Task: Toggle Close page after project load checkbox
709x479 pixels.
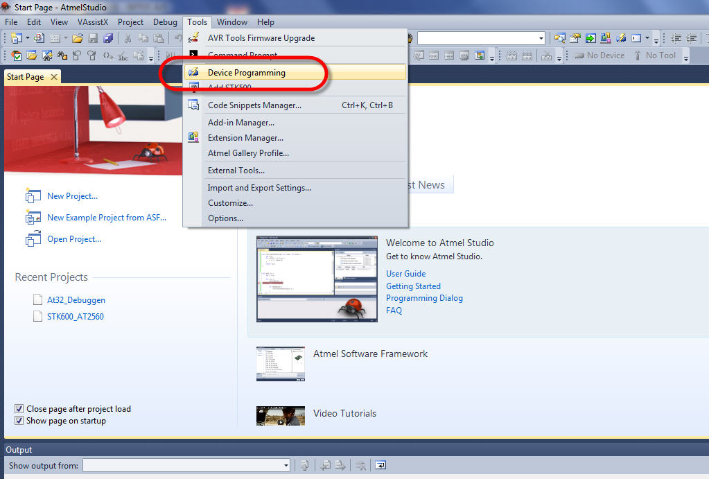Action: 19,409
